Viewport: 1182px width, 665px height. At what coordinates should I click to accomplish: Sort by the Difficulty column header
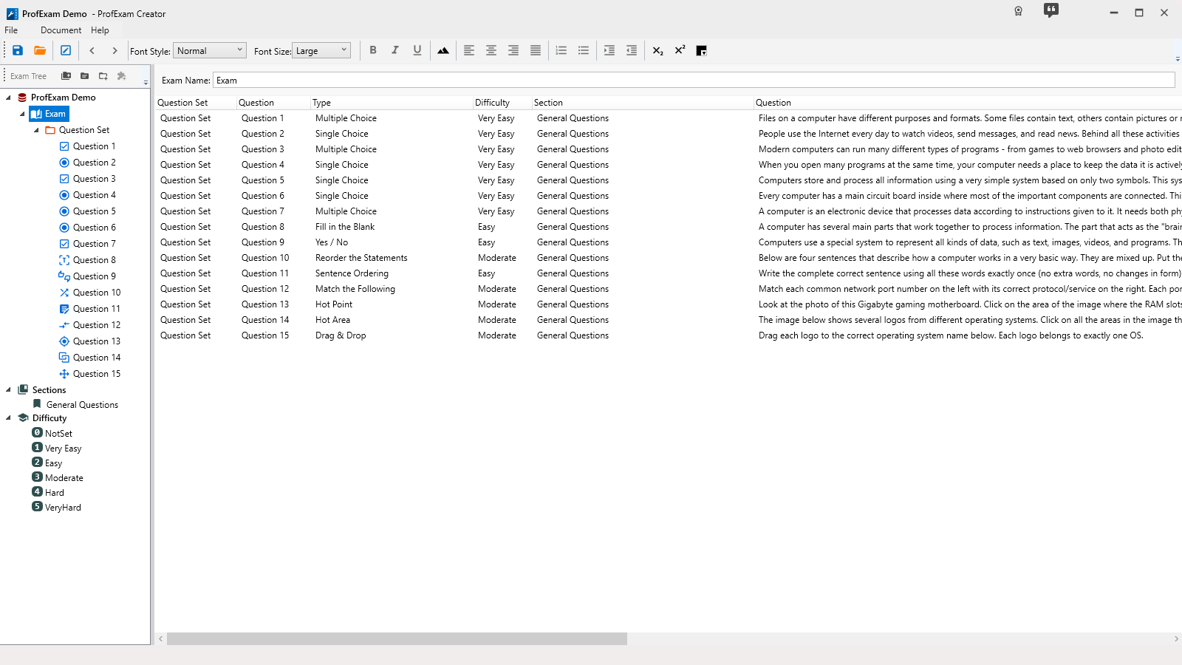point(502,103)
